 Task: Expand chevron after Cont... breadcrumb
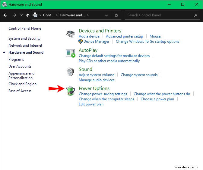coord(57,15)
